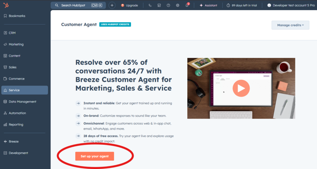Click the Reporting bar chart icon
317x169 pixels.
pyautogui.click(x=5, y=124)
